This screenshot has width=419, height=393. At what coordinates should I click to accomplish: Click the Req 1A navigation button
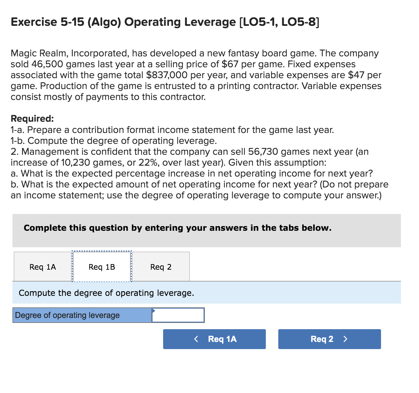[x=214, y=339]
